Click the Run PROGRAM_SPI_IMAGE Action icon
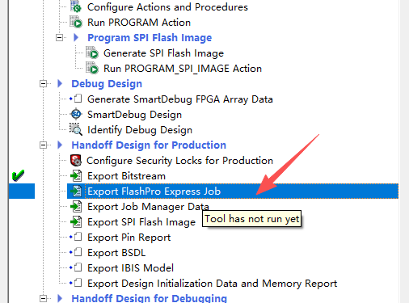 pos(92,68)
